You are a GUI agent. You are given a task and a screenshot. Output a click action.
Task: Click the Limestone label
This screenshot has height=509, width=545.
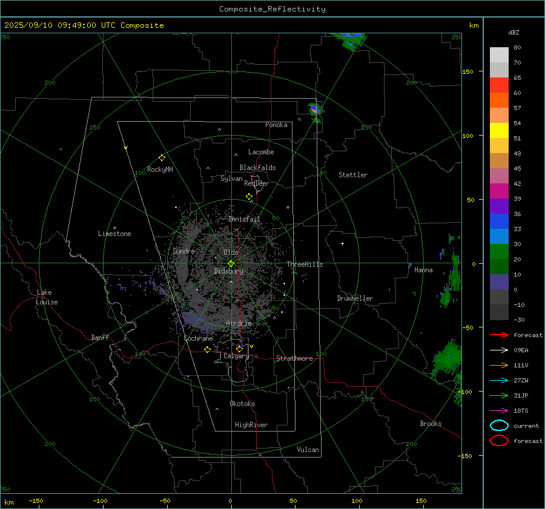click(114, 234)
